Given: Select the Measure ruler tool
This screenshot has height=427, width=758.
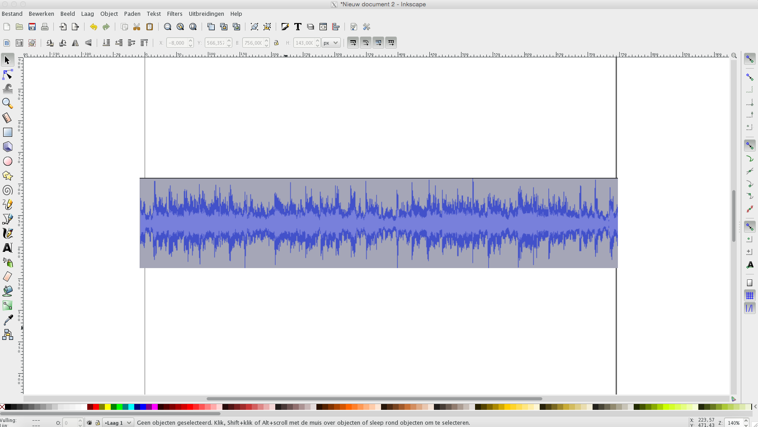Looking at the screenshot, I should pos(7,118).
